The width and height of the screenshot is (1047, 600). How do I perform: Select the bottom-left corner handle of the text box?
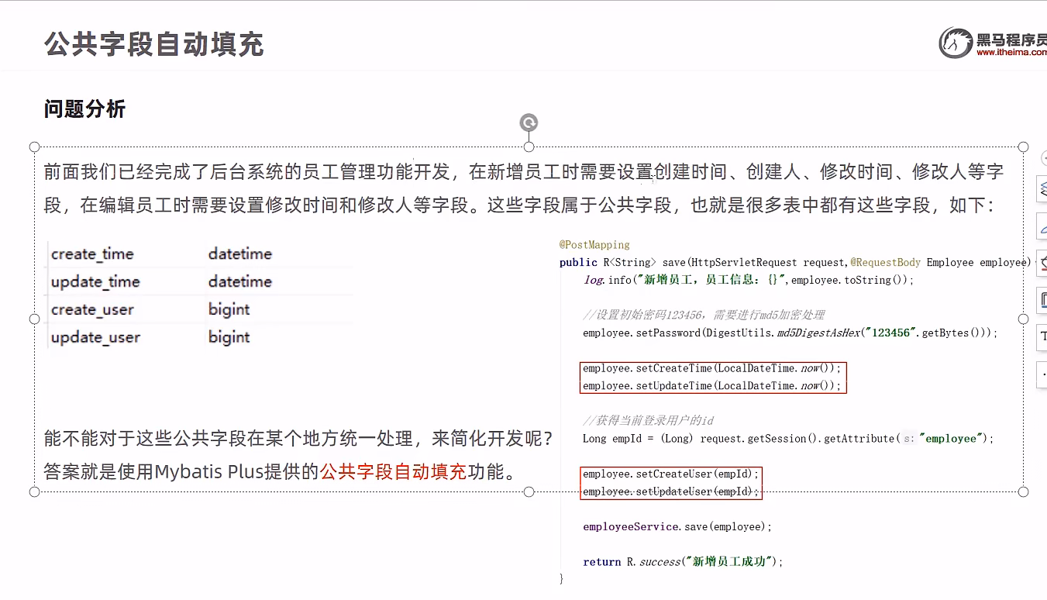pos(34,491)
